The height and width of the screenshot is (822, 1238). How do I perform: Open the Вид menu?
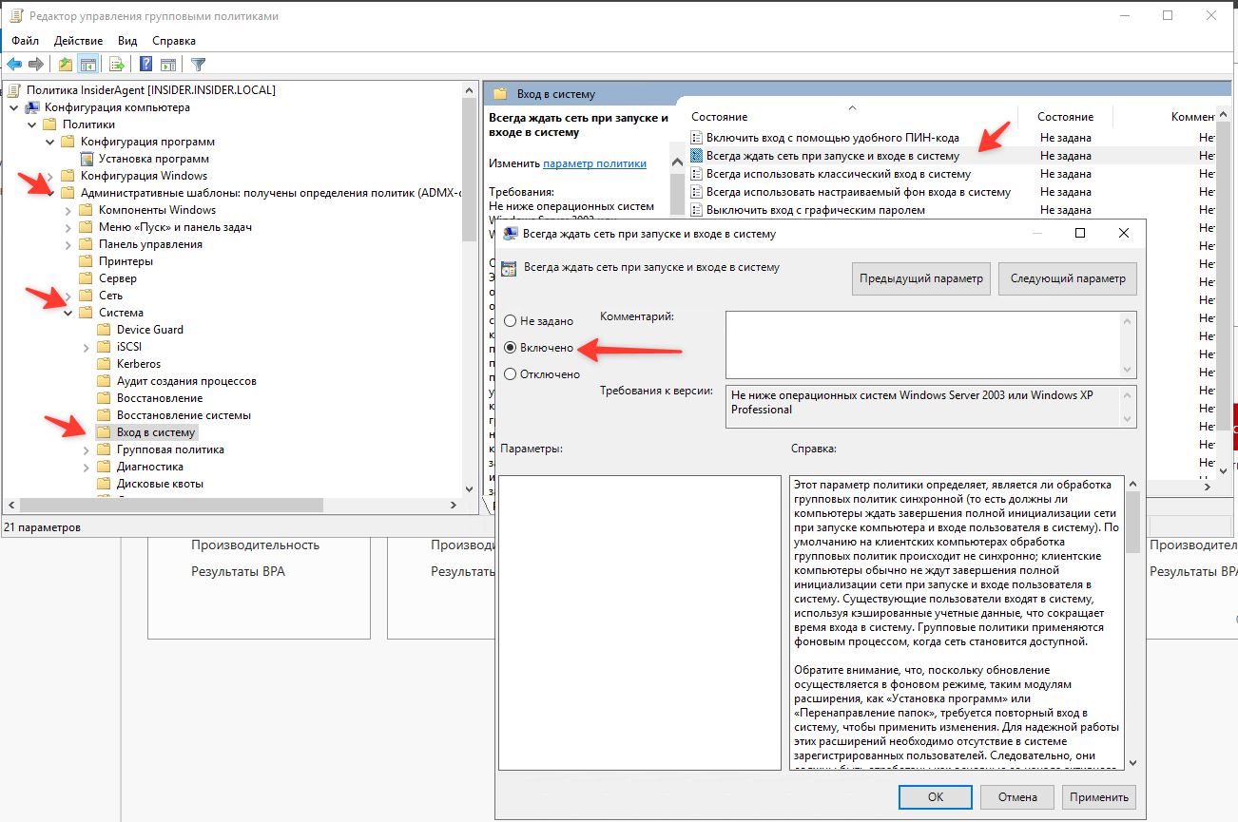click(x=127, y=41)
